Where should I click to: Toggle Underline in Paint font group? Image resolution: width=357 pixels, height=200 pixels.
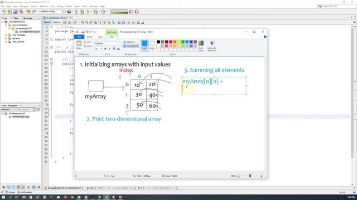[x=114, y=49]
